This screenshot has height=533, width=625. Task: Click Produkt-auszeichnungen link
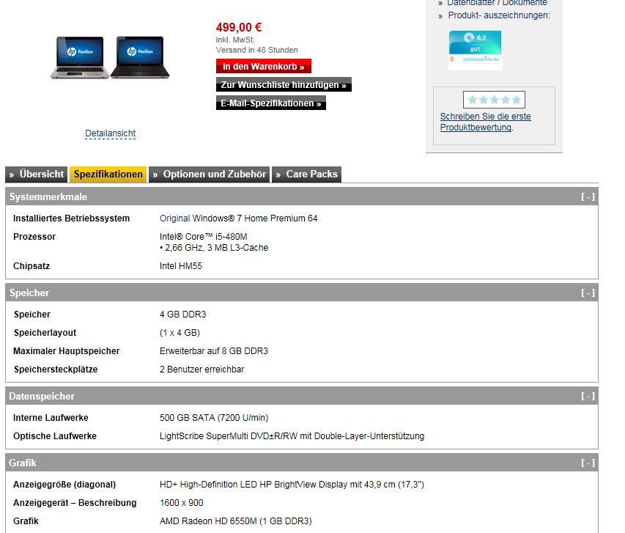[x=499, y=15]
